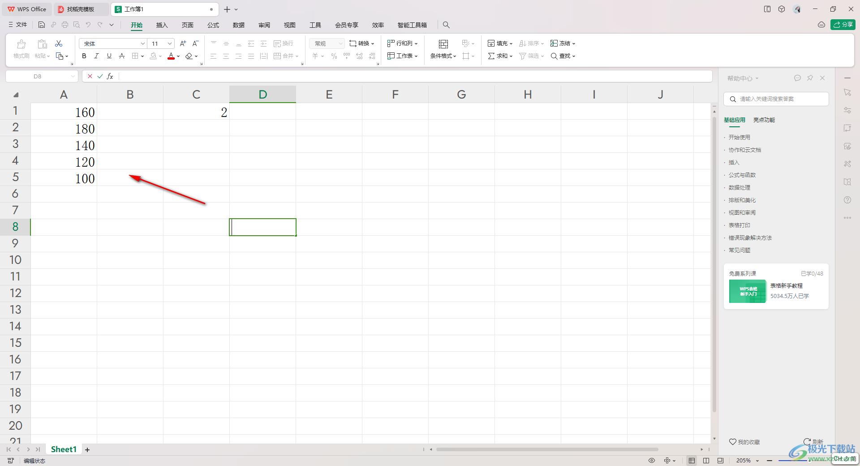Click the 求和 sum button
The width and height of the screenshot is (860, 466).
(x=500, y=56)
